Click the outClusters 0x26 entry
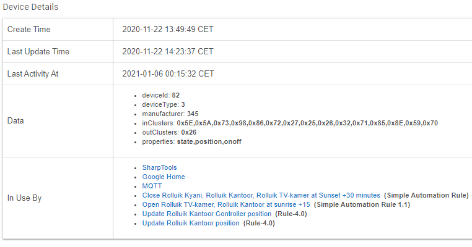Image resolution: width=472 pixels, height=247 pixels. [169, 133]
